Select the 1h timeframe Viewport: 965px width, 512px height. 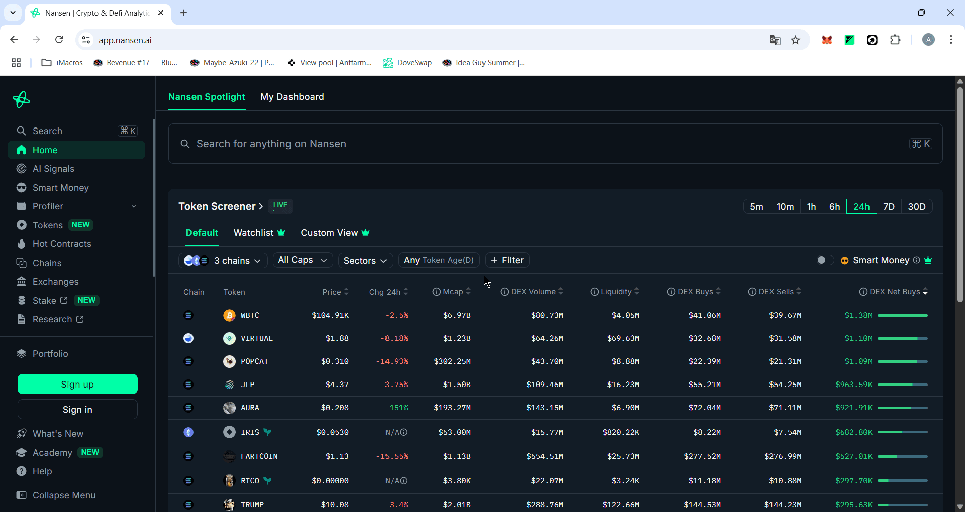click(x=811, y=207)
